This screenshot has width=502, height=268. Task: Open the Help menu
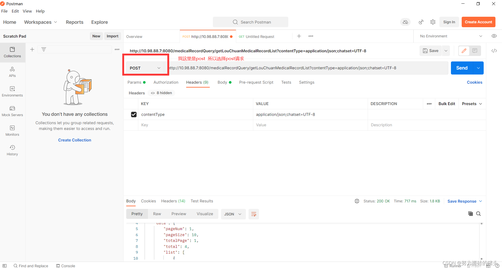pyautogui.click(x=40, y=11)
